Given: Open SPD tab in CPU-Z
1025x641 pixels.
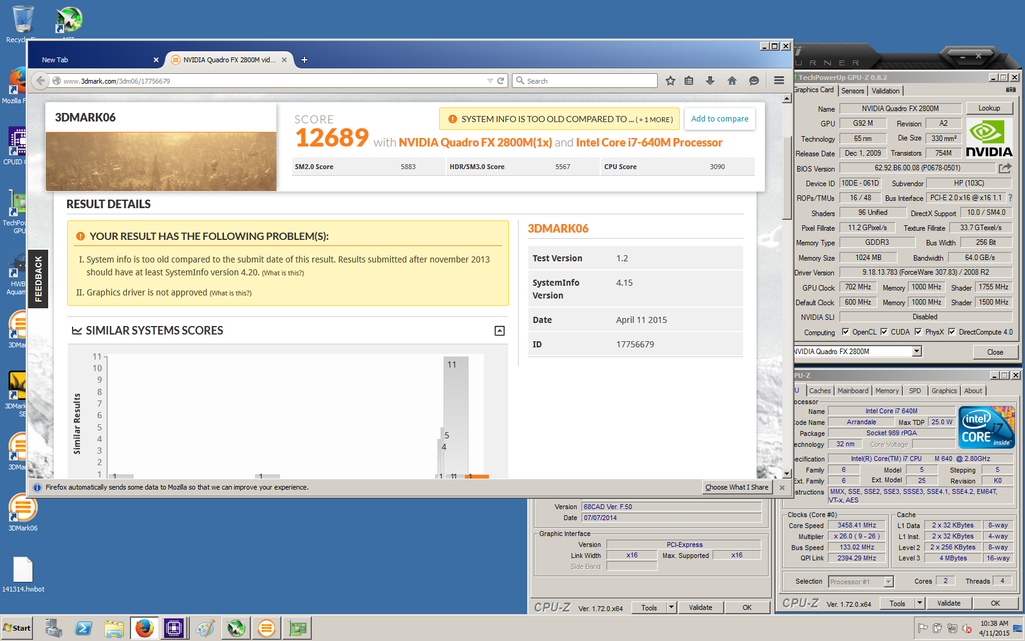Looking at the screenshot, I should click(915, 391).
